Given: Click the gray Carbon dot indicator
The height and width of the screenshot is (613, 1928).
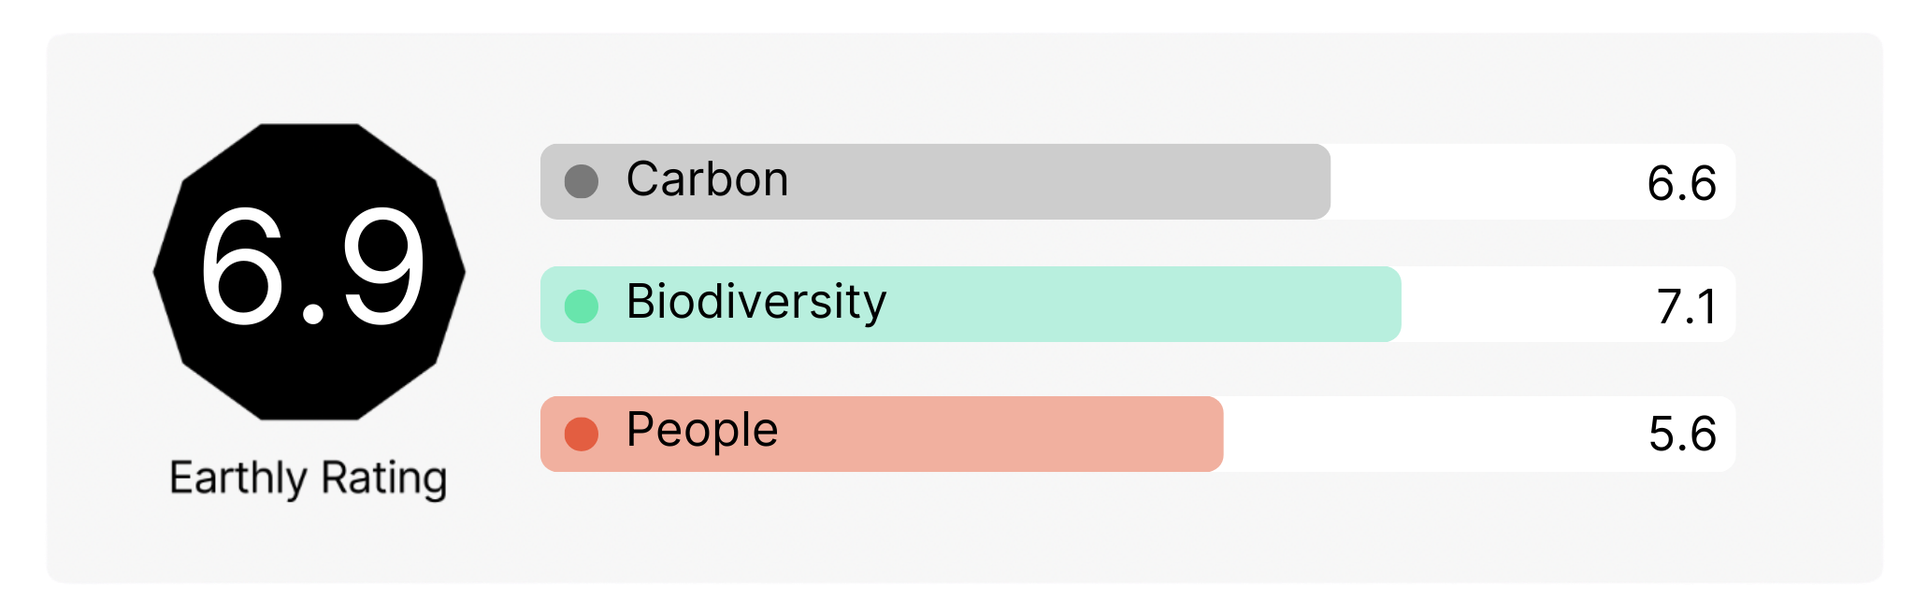Looking at the screenshot, I should (581, 181).
